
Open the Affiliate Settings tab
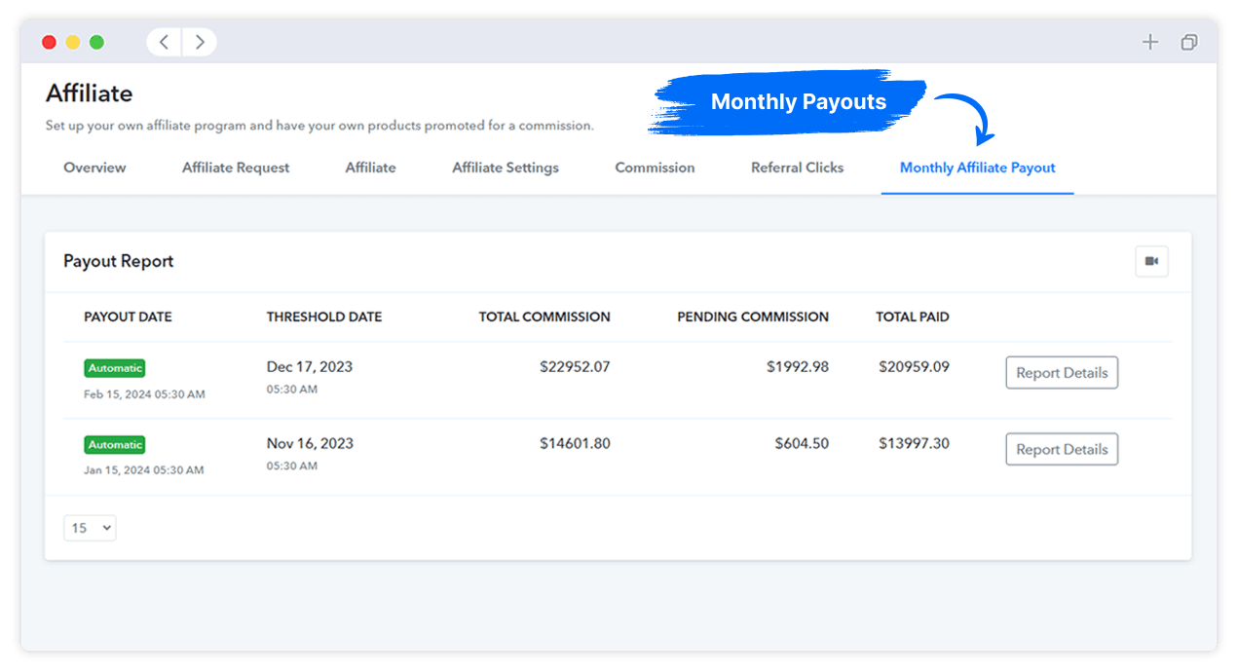point(505,167)
